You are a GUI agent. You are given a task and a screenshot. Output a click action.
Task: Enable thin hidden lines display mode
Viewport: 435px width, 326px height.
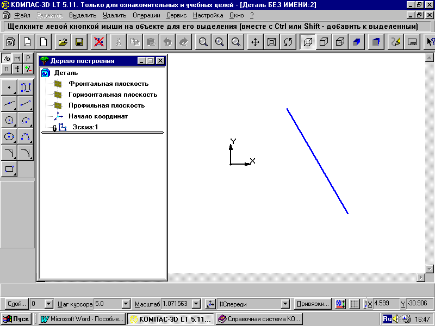(340, 42)
